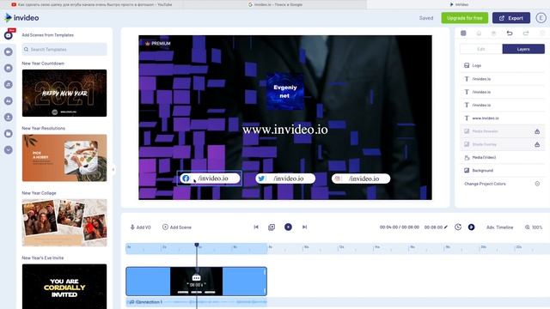Open the user account avatar E

coord(541,18)
